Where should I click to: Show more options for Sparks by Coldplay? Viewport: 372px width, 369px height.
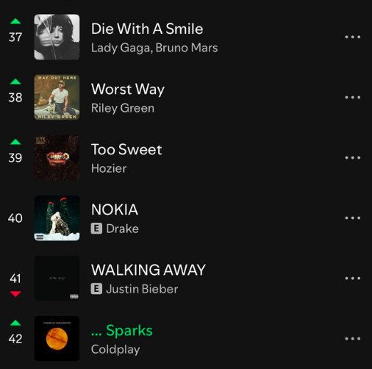coord(353,339)
